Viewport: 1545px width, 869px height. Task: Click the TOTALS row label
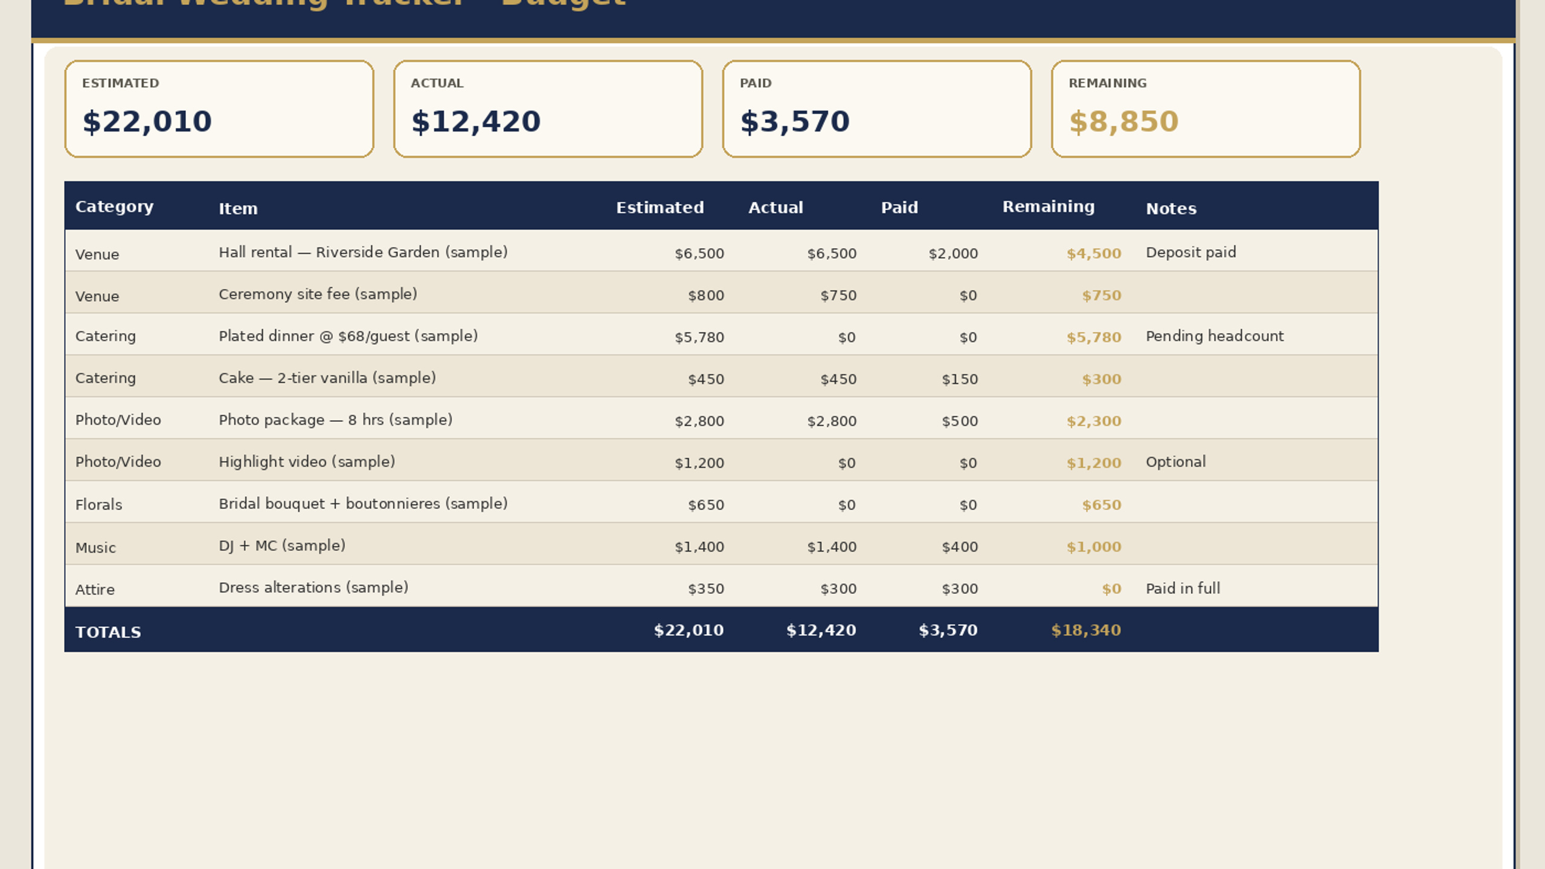(x=108, y=632)
